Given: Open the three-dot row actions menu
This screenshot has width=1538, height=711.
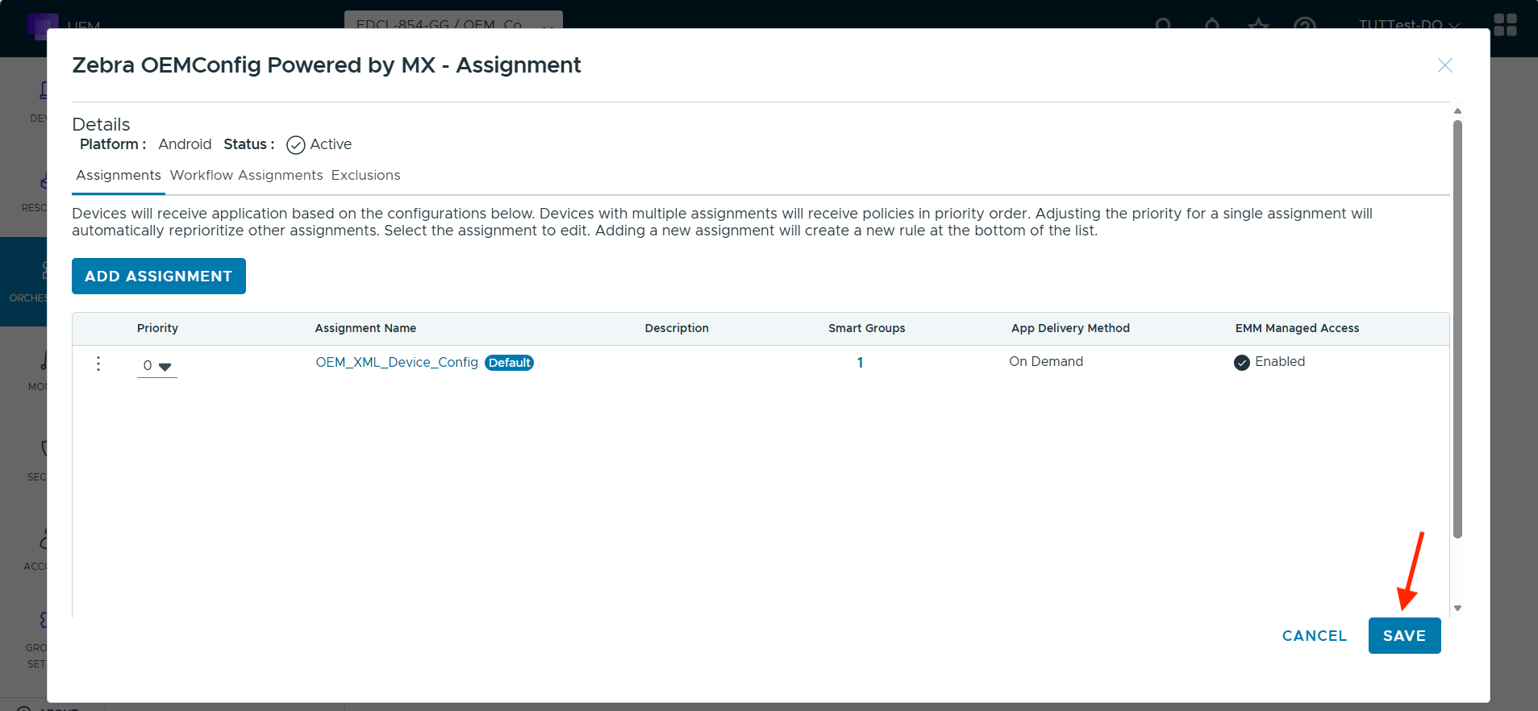Looking at the screenshot, I should (x=98, y=364).
